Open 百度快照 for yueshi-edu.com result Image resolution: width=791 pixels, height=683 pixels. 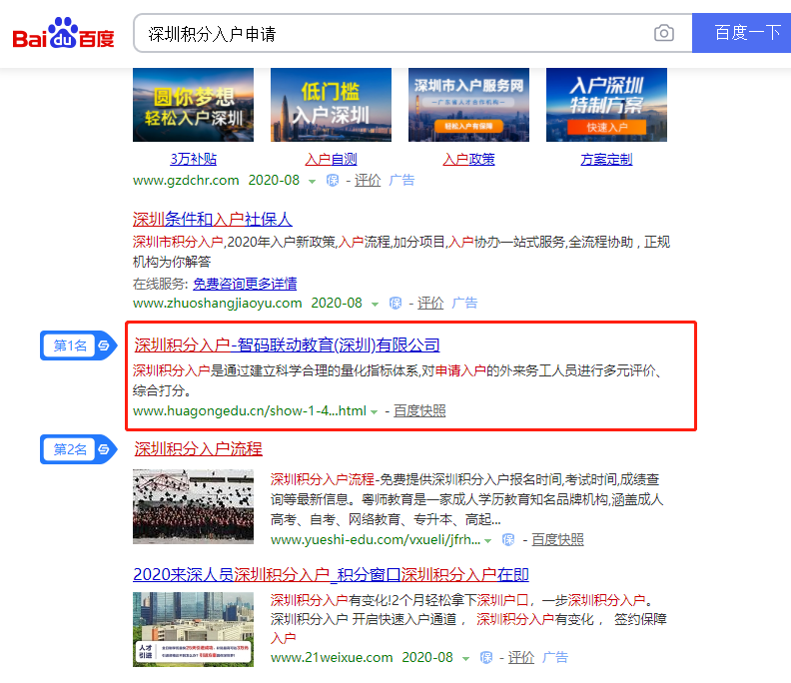(557, 540)
